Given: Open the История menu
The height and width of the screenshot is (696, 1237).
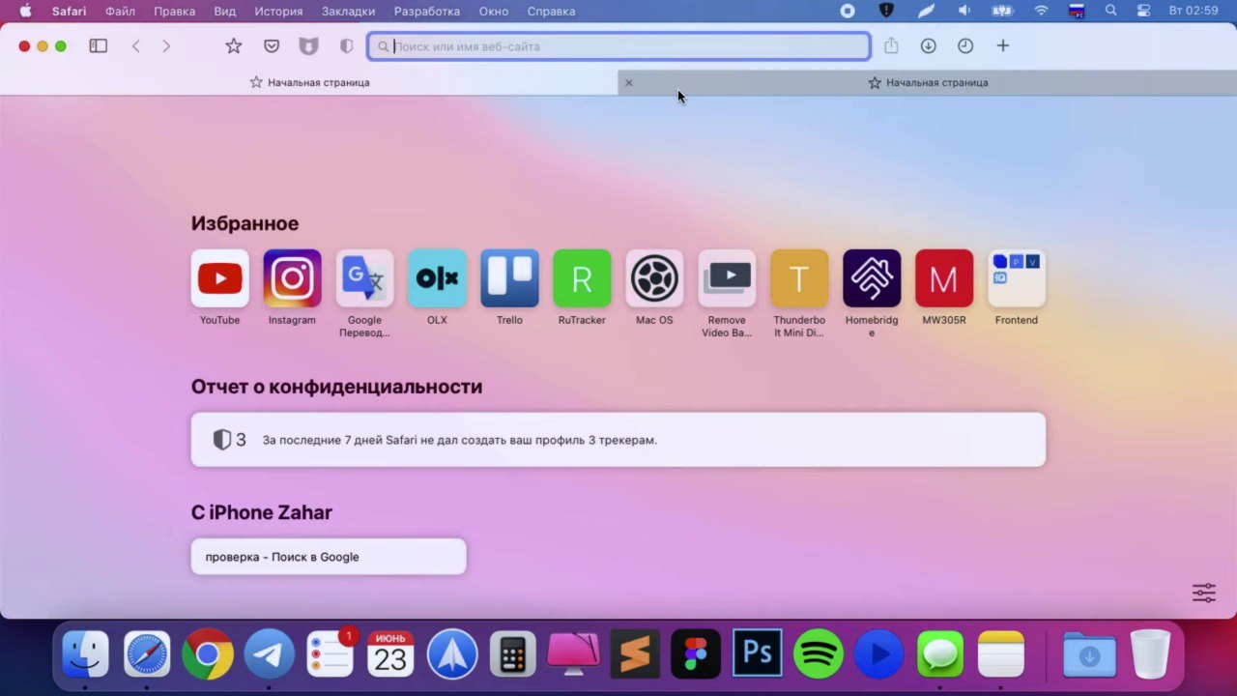Looking at the screenshot, I should [x=278, y=12].
